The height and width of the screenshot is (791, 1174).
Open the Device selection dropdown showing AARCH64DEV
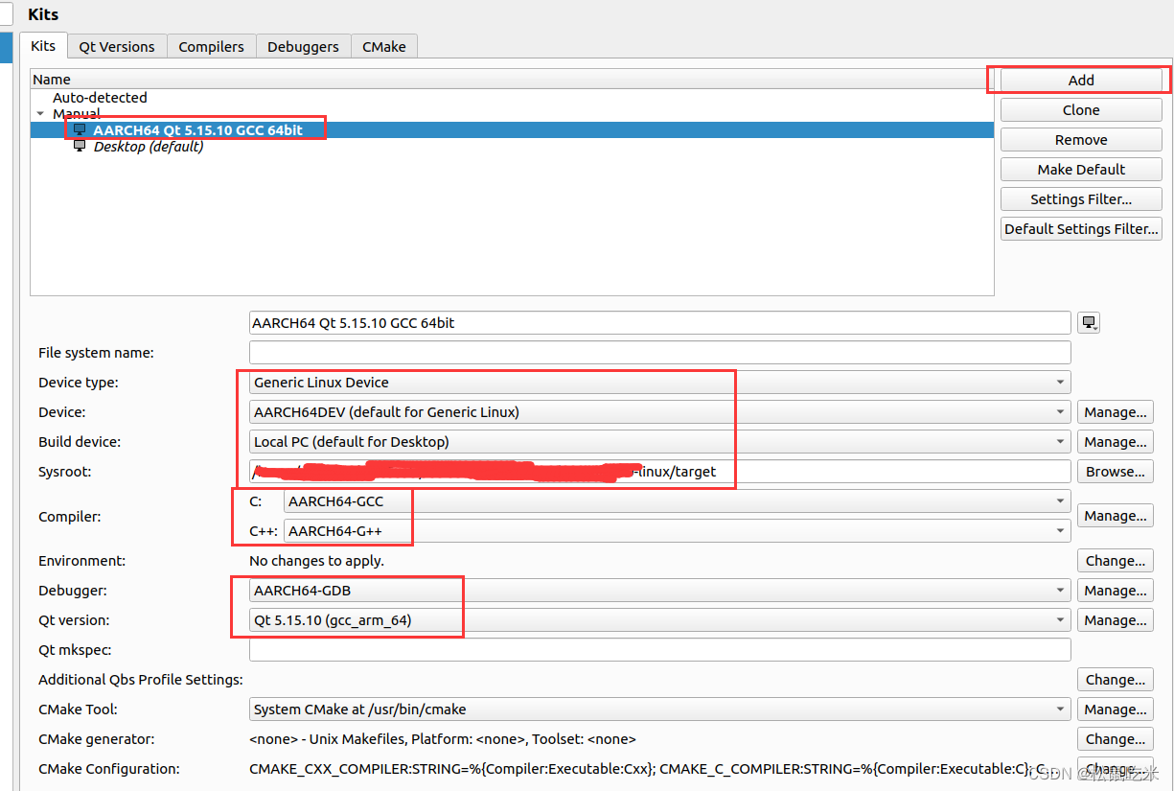coord(1059,411)
